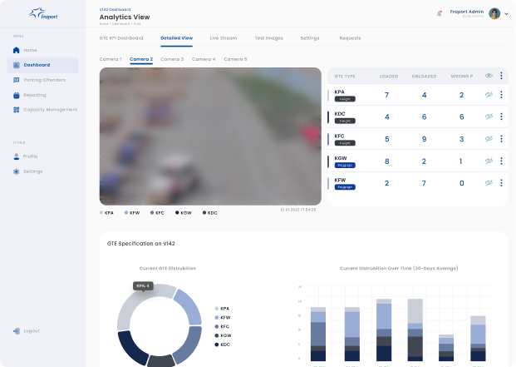Click the LOADED column header
Viewport: 516px width, 367px height.
389,77
